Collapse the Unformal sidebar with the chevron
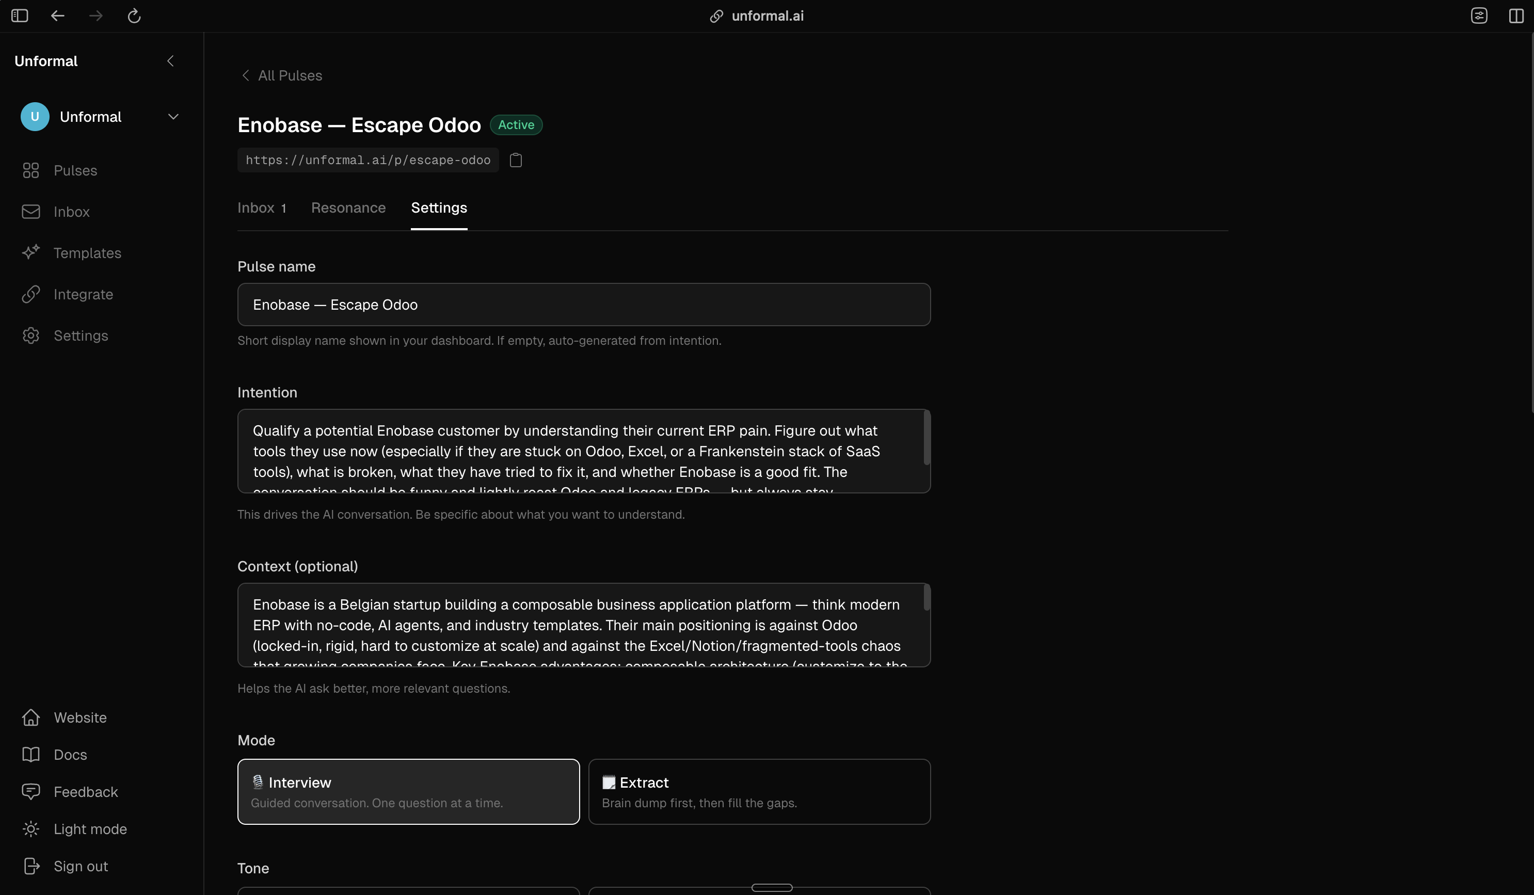Screen dimensions: 1534x895 point(170,61)
